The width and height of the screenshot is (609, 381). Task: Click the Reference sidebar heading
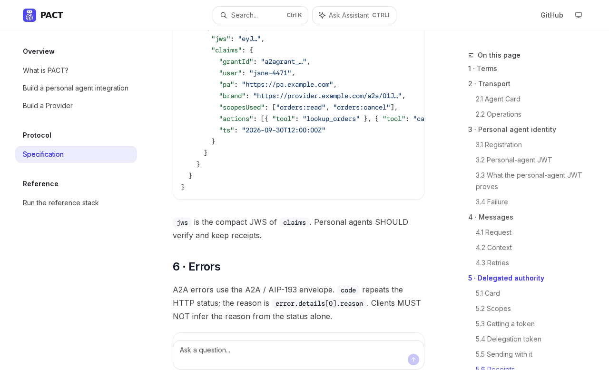pyautogui.click(x=40, y=184)
